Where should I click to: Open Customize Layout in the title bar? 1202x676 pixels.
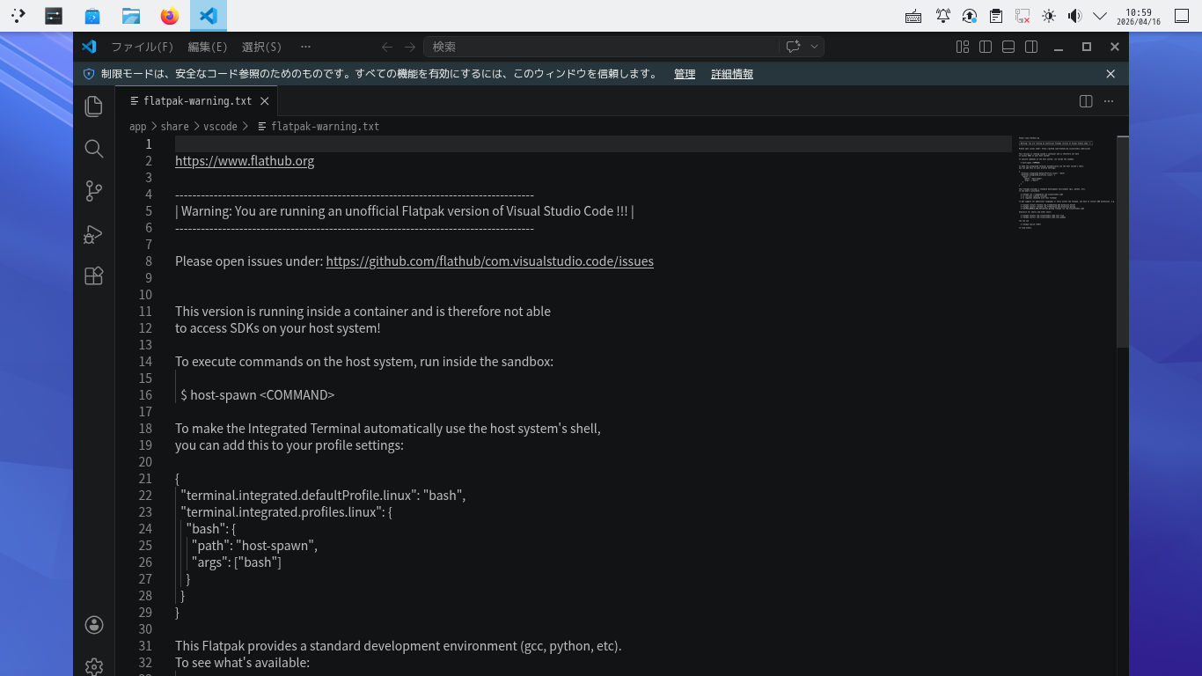[x=963, y=47]
